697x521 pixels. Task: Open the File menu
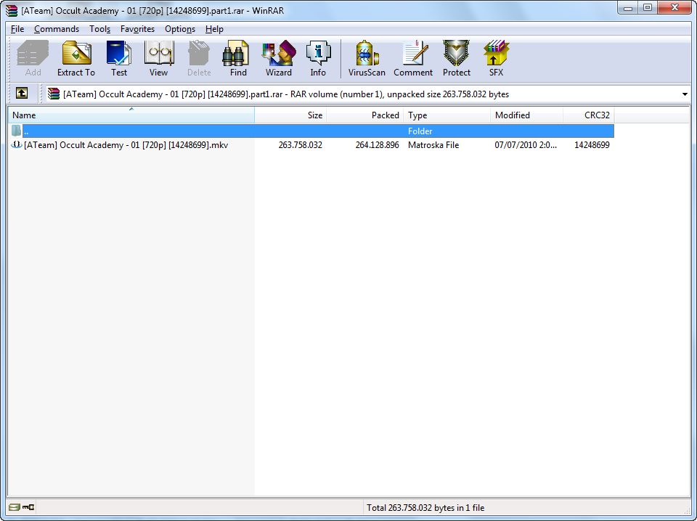click(x=17, y=29)
